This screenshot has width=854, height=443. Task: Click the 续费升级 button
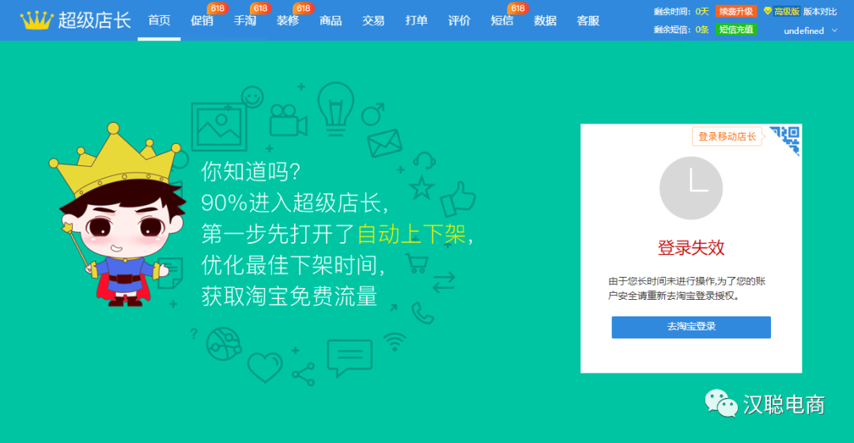[736, 11]
